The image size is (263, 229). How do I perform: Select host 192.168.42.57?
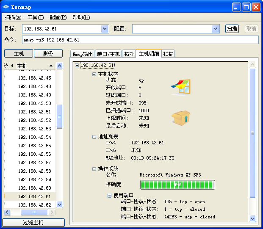tap(35, 163)
